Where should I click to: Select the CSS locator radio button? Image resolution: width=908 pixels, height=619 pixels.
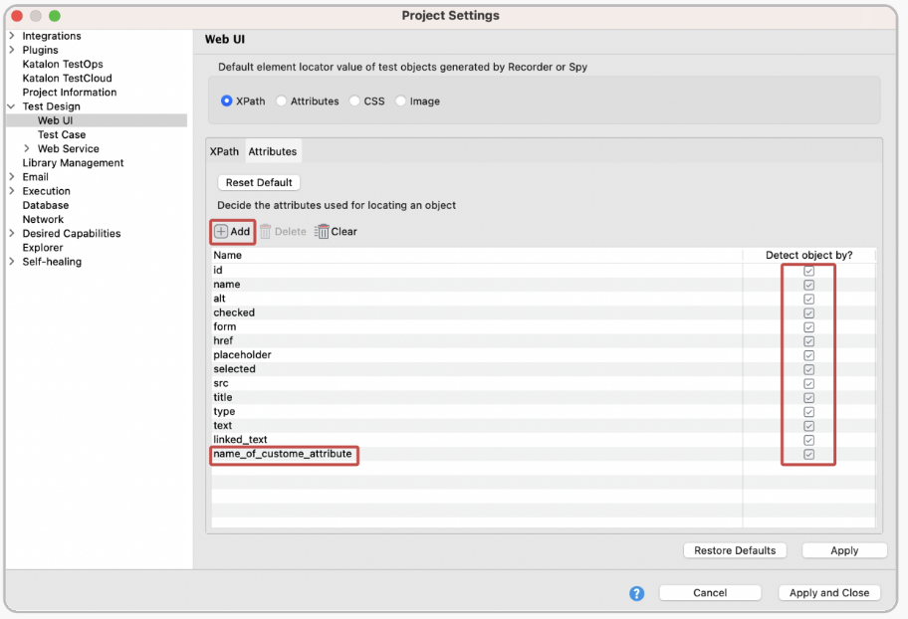pos(352,101)
